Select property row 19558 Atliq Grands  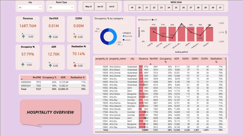coord(160,76)
